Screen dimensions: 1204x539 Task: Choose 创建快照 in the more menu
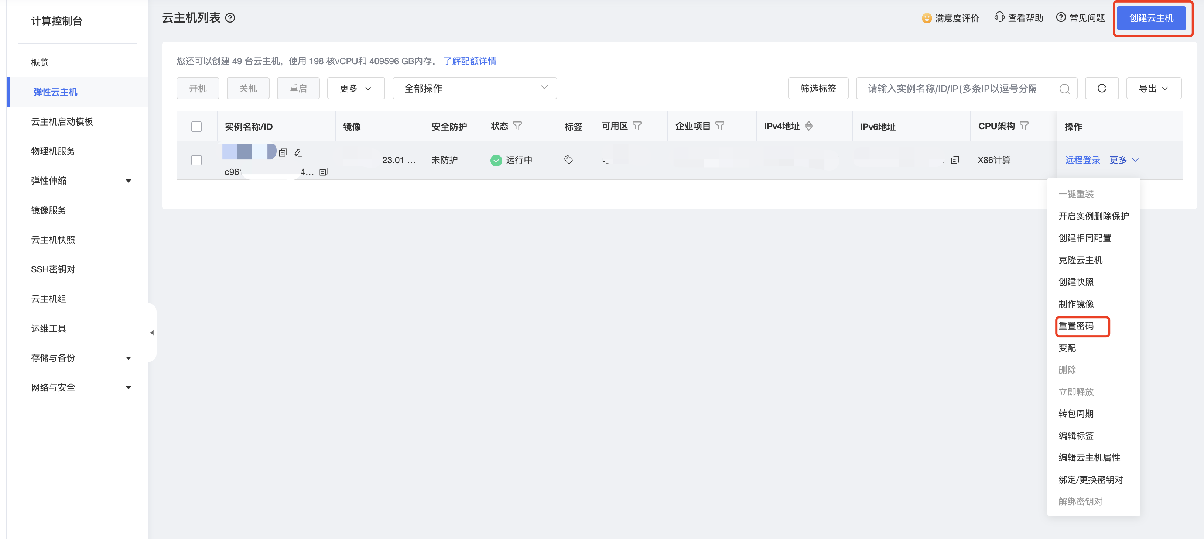[1076, 282]
